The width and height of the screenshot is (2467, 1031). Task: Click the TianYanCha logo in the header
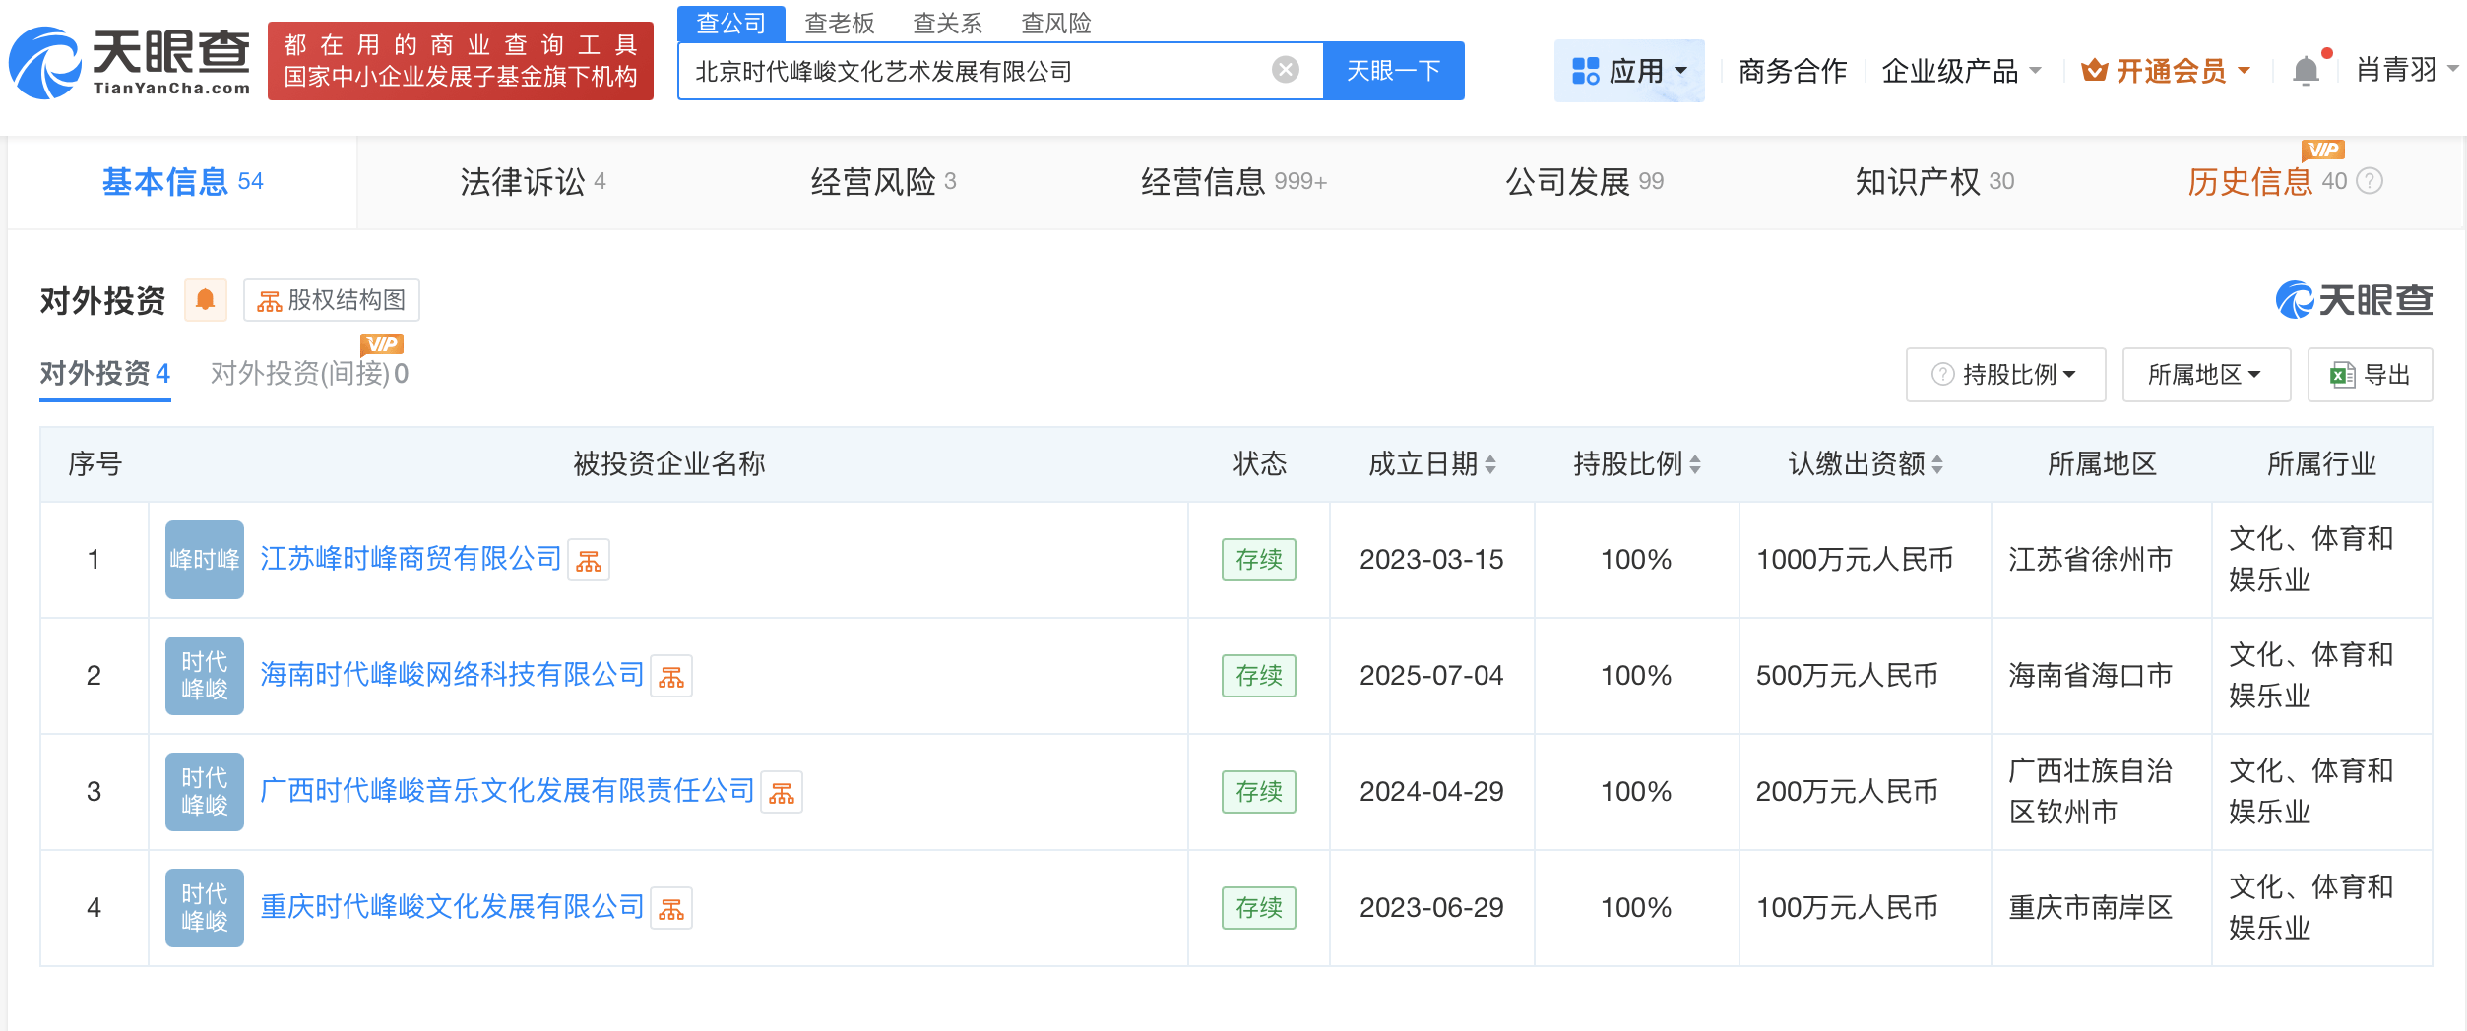(x=130, y=63)
